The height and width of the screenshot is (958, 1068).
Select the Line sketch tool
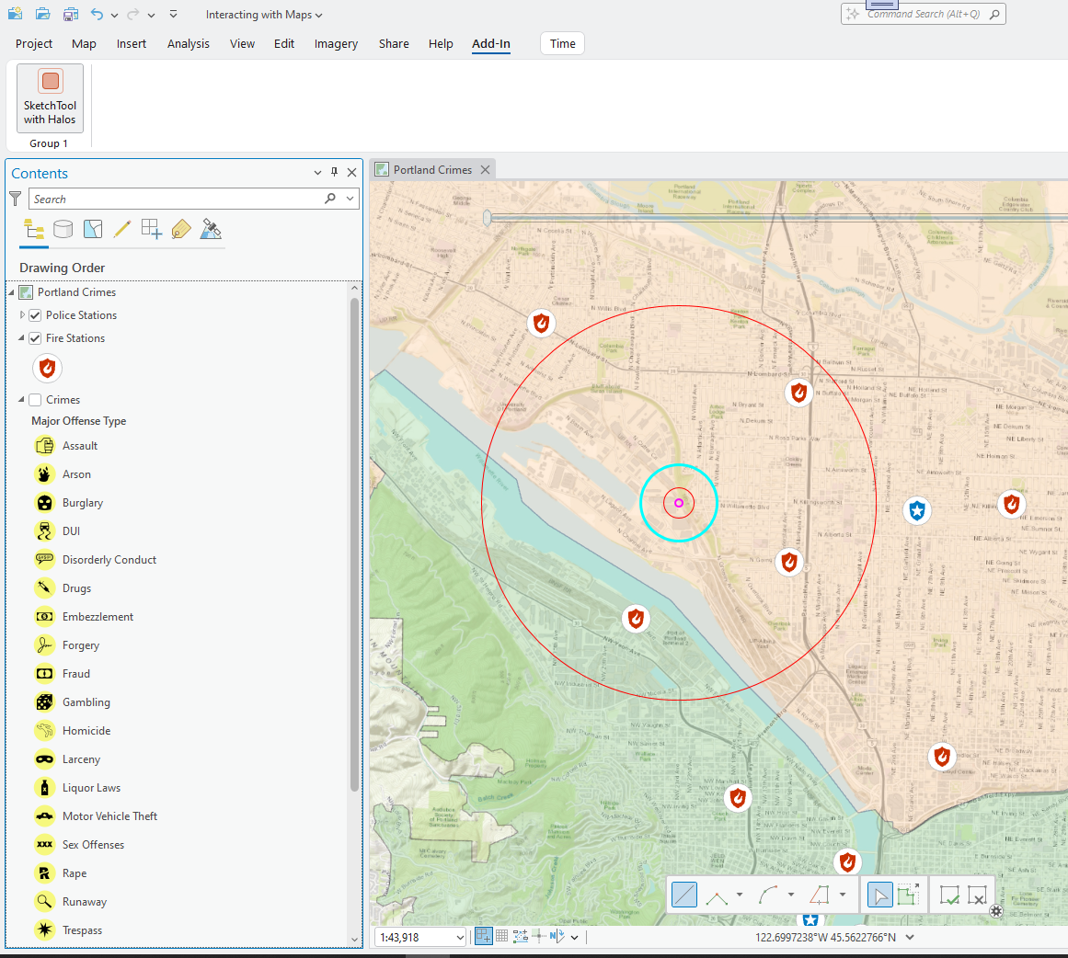(684, 895)
